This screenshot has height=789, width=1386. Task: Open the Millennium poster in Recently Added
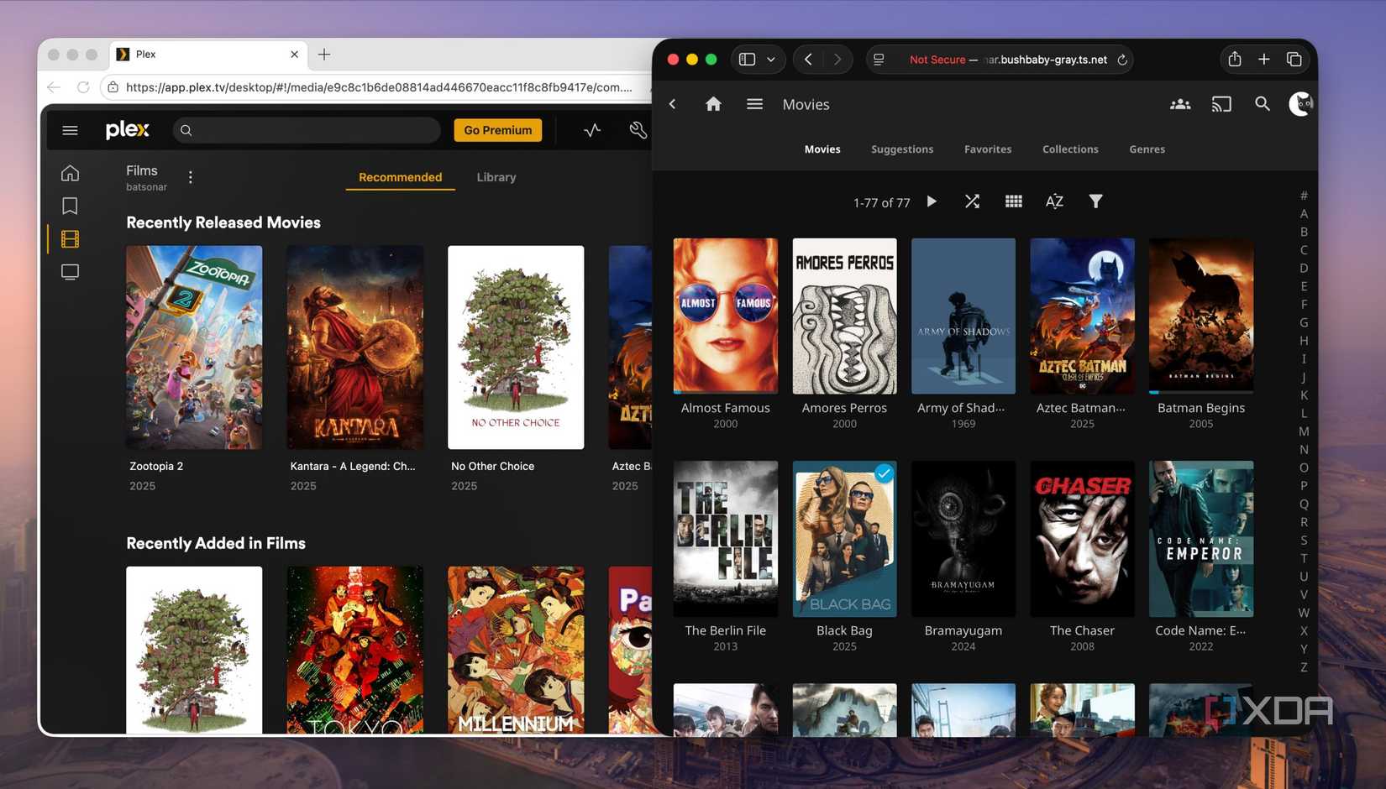[x=516, y=650]
